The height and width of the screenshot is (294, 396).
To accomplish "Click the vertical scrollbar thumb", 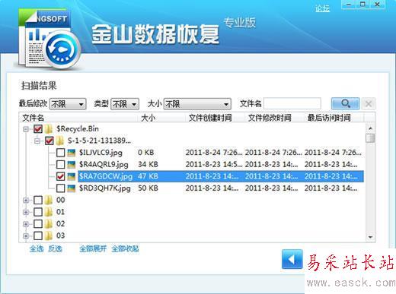I will point(370,138).
